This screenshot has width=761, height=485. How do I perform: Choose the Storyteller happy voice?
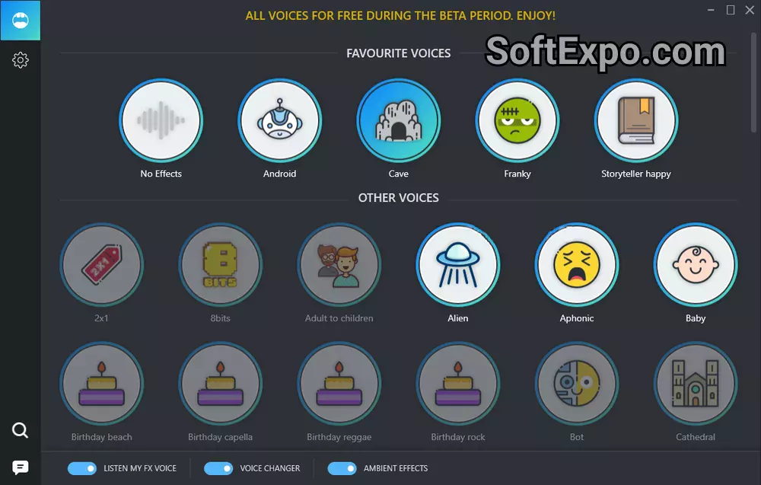pos(636,120)
